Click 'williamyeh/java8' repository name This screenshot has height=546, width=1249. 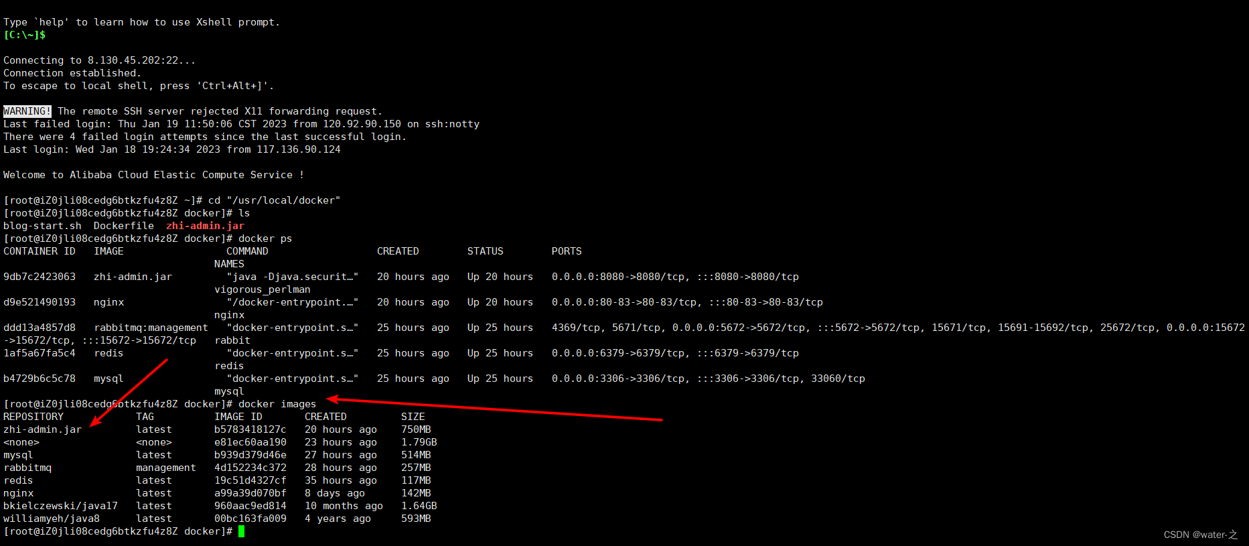pyautogui.click(x=52, y=519)
